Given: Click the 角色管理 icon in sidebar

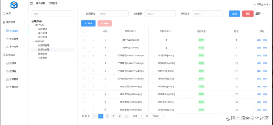Looking at the screenshot, I should tap(7, 39).
